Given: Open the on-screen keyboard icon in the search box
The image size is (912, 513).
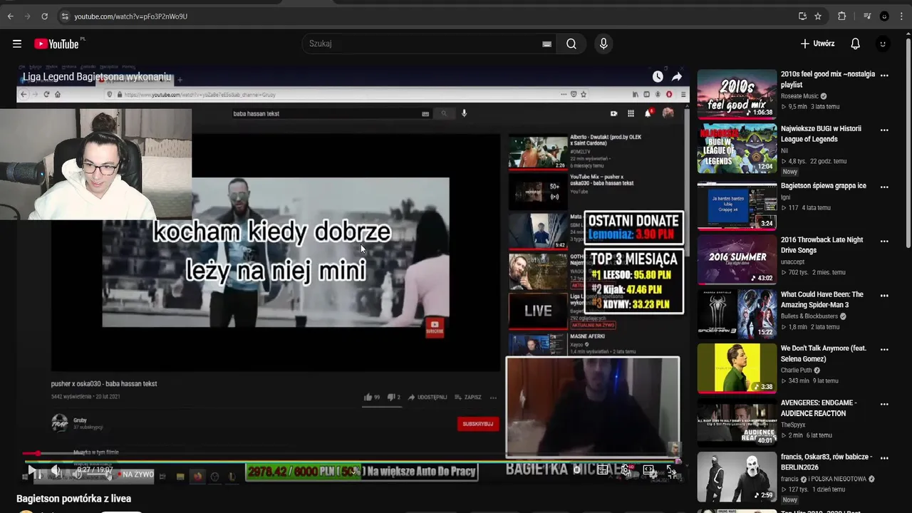Looking at the screenshot, I should coord(546,44).
